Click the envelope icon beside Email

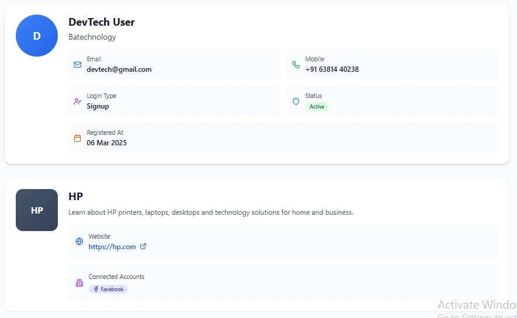78,65
